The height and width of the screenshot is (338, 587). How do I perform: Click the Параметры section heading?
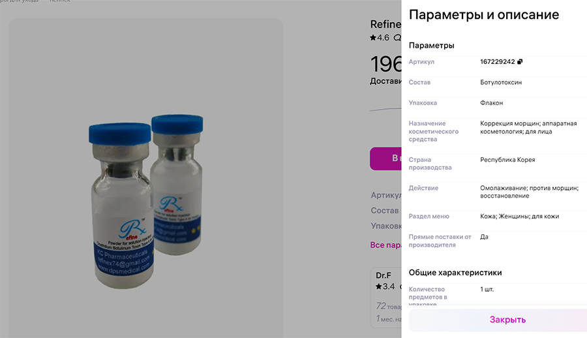(x=431, y=45)
